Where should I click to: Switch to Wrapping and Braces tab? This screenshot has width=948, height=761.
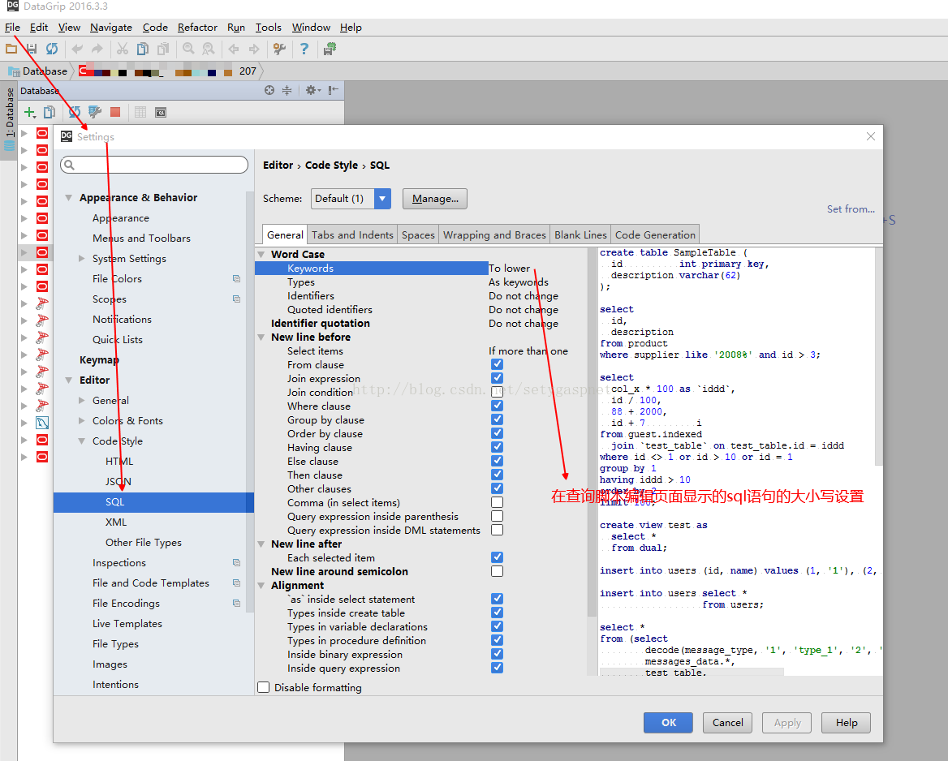[494, 234]
